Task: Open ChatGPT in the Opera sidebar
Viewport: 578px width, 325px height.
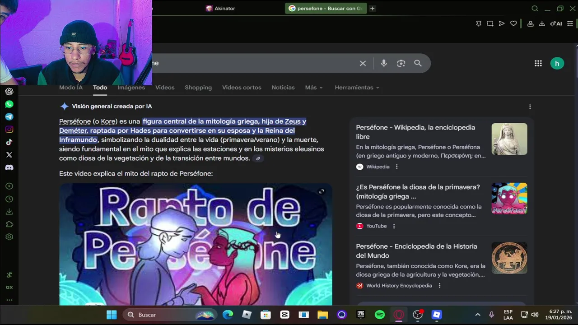Action: tap(9, 92)
